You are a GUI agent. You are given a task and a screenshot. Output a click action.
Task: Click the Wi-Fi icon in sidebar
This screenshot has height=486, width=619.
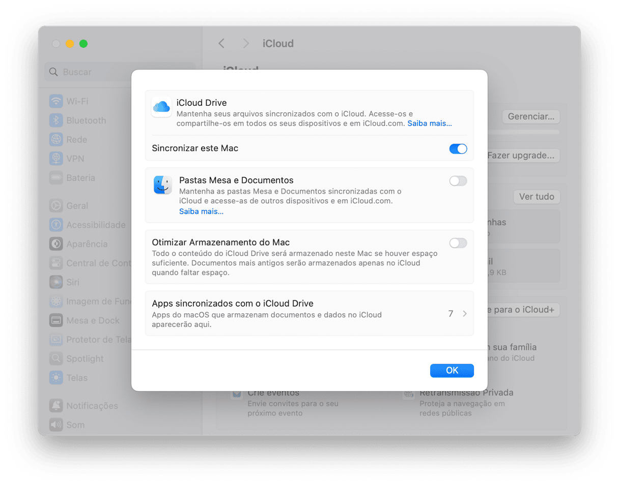(x=56, y=101)
